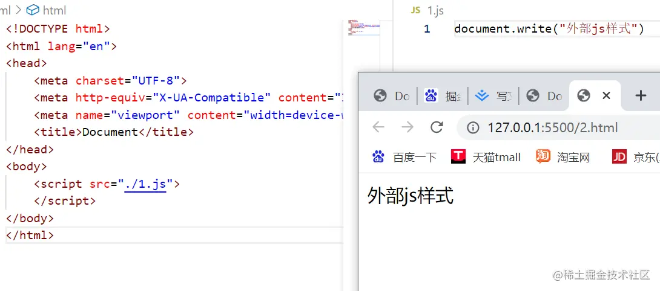
Task: Open the 天猫tmall bookmark
Action: coord(486,157)
